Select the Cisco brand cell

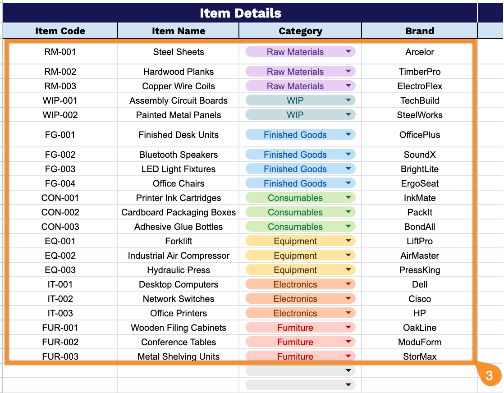419,298
